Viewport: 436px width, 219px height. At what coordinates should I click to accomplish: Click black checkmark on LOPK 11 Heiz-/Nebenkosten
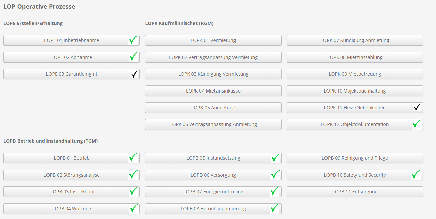pos(417,108)
